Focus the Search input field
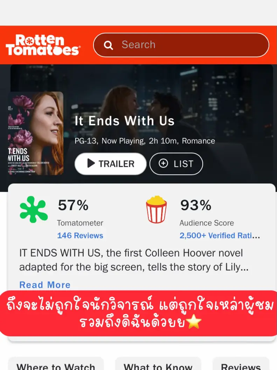277x370 pixels. tap(181, 45)
